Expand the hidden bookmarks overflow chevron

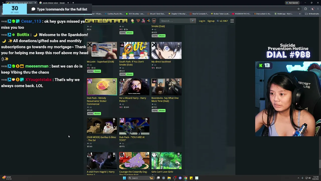tap(300, 14)
